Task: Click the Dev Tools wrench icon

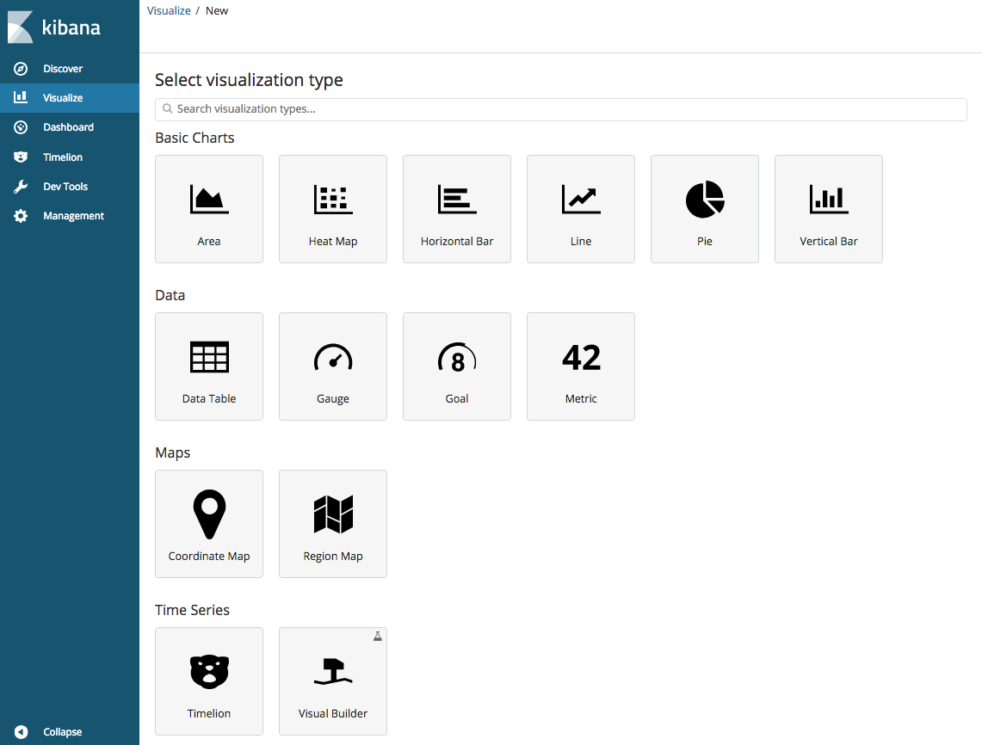Action: click(x=21, y=187)
